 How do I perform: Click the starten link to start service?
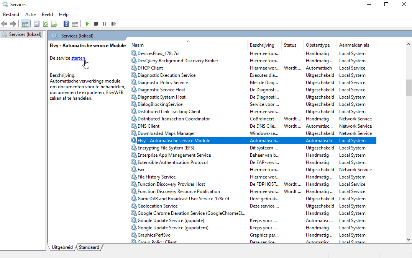(x=78, y=58)
